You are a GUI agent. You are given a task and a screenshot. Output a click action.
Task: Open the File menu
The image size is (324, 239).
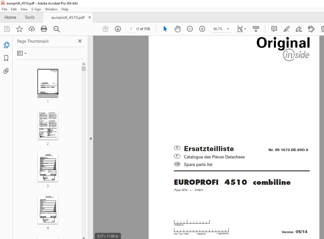tap(4, 9)
